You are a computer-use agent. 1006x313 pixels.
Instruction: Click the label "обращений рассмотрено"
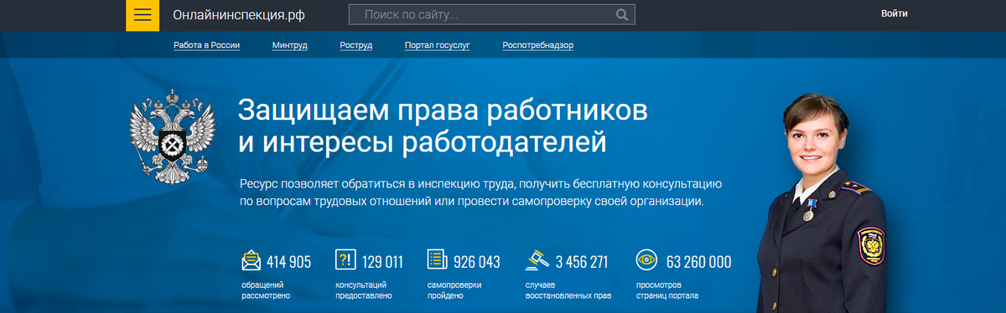[x=267, y=290]
